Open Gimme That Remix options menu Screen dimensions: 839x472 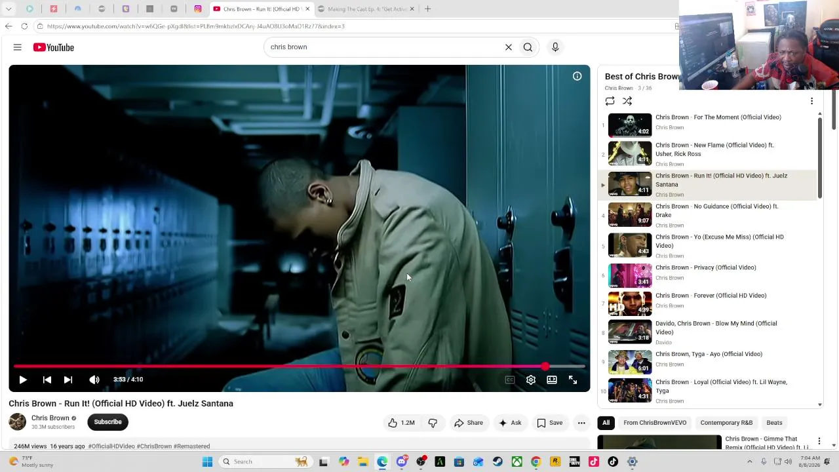(819, 441)
